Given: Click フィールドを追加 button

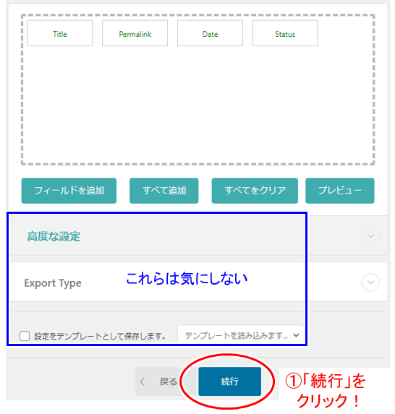Looking at the screenshot, I should [x=69, y=191].
